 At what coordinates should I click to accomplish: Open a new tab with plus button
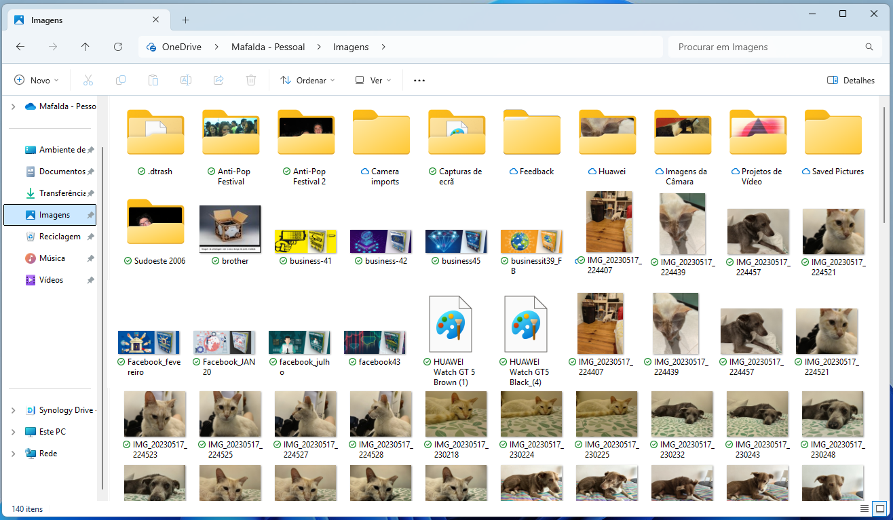click(185, 20)
